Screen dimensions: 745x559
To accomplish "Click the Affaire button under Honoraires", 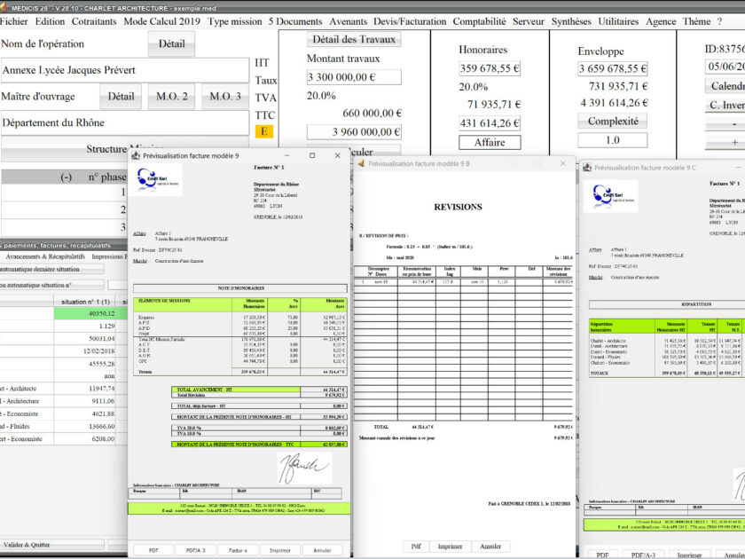I will (x=490, y=143).
